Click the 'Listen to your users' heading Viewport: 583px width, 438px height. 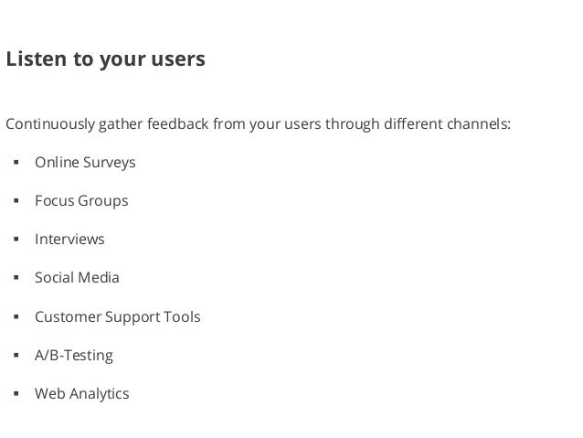106,59
